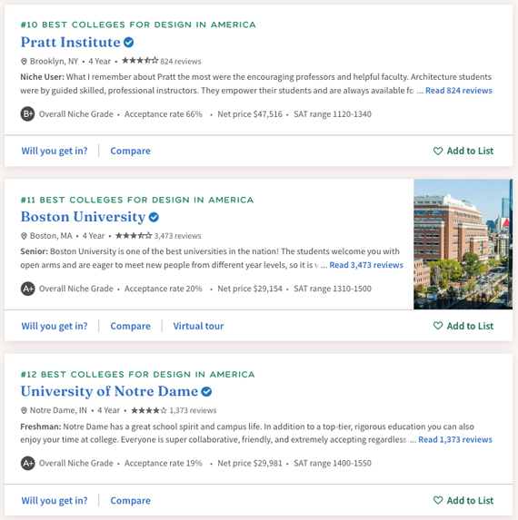Add University of Notre Dame to list

(x=463, y=500)
